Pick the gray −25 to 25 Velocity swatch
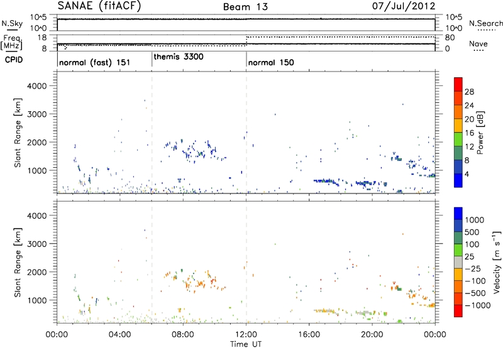The height and width of the screenshot is (348, 503). (458, 262)
